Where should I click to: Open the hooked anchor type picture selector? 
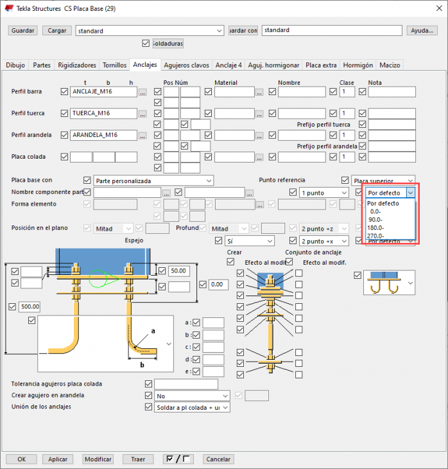click(411, 283)
